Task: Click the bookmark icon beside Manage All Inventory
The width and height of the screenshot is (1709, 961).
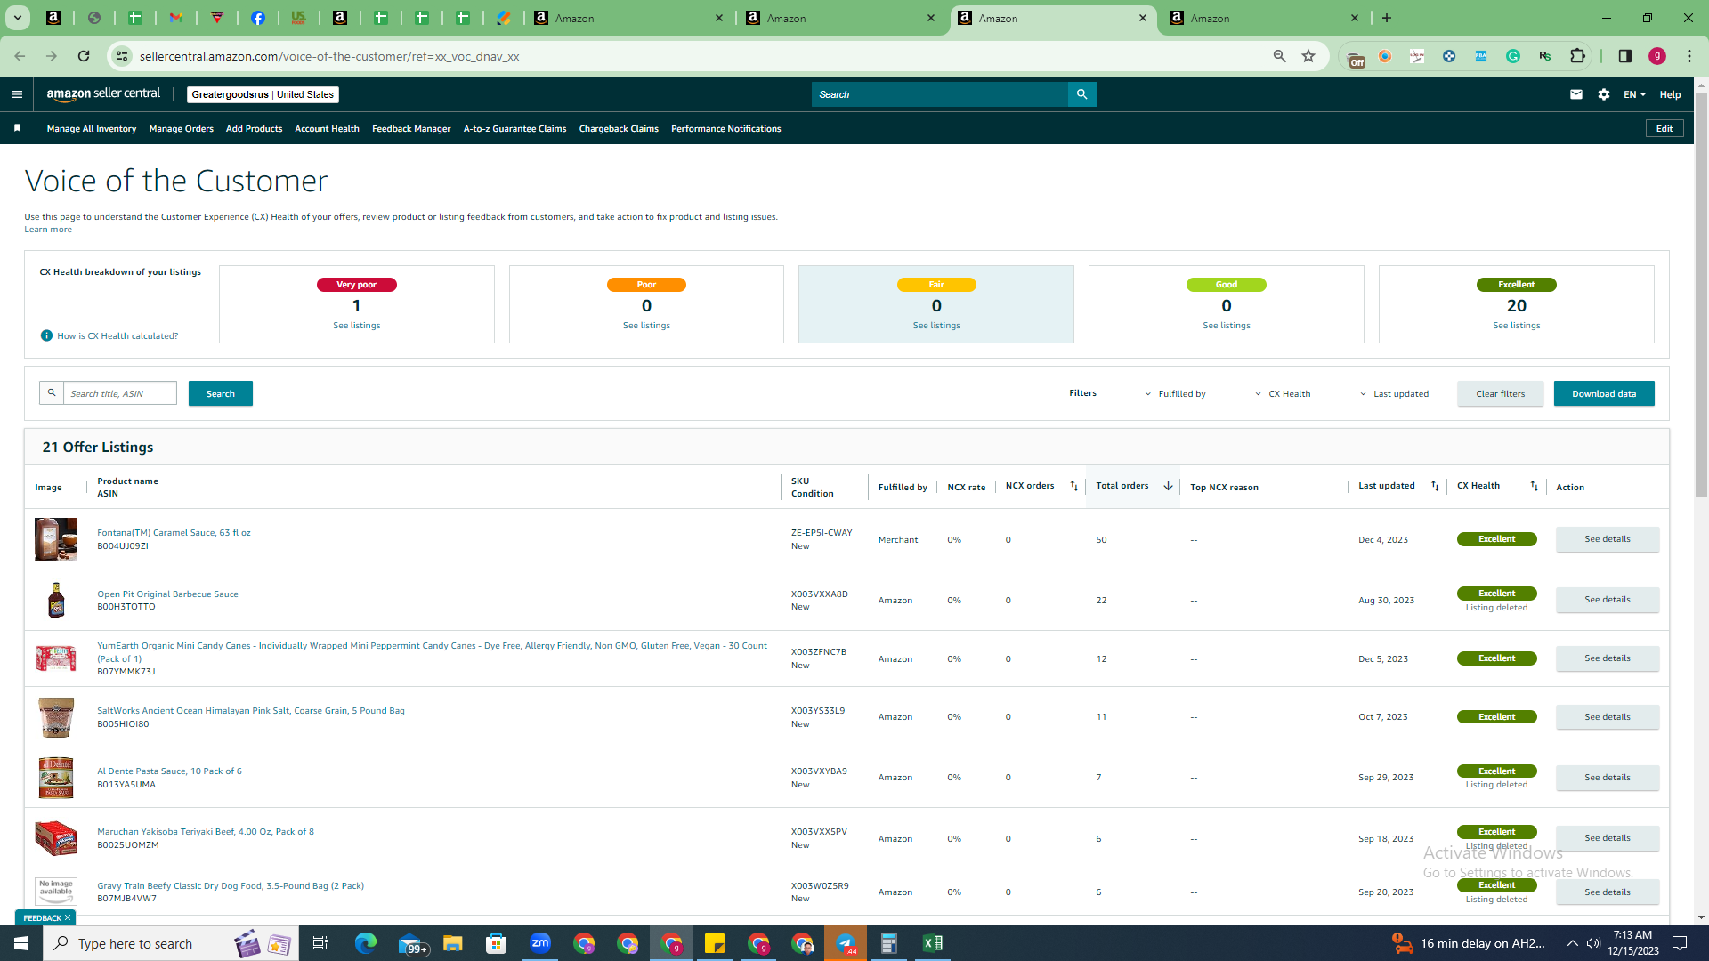Action: coord(17,128)
